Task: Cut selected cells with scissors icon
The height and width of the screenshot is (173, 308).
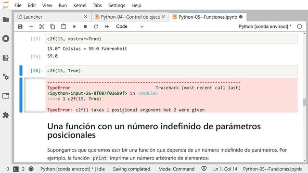Action: coord(42,26)
